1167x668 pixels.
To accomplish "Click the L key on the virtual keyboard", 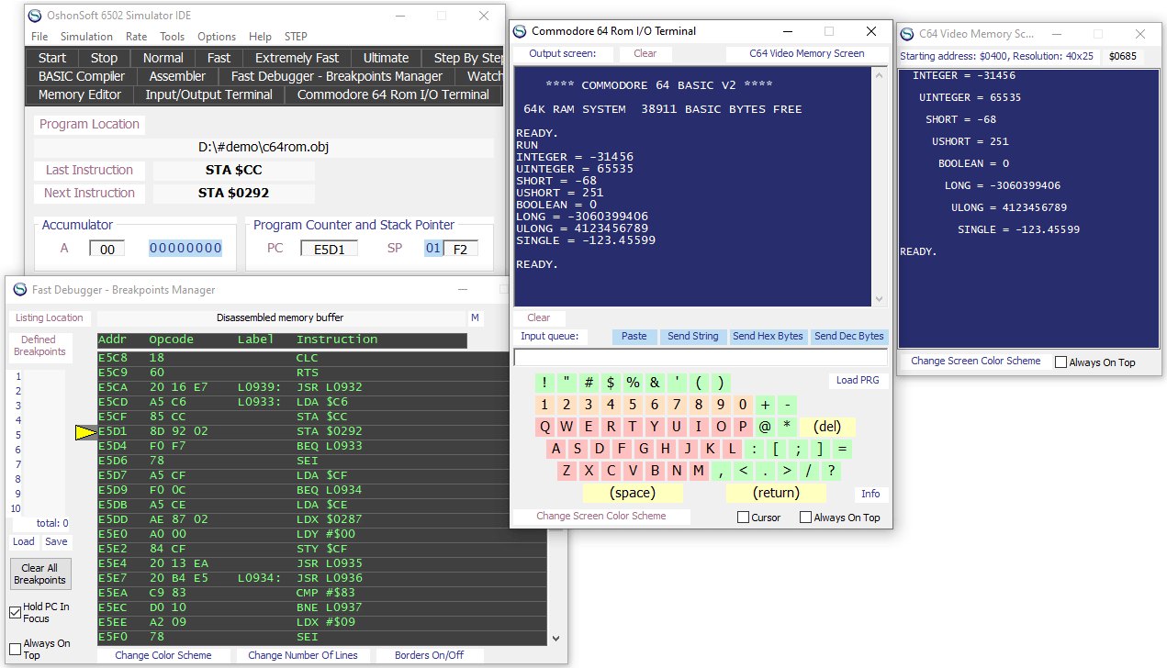I will (x=732, y=449).
